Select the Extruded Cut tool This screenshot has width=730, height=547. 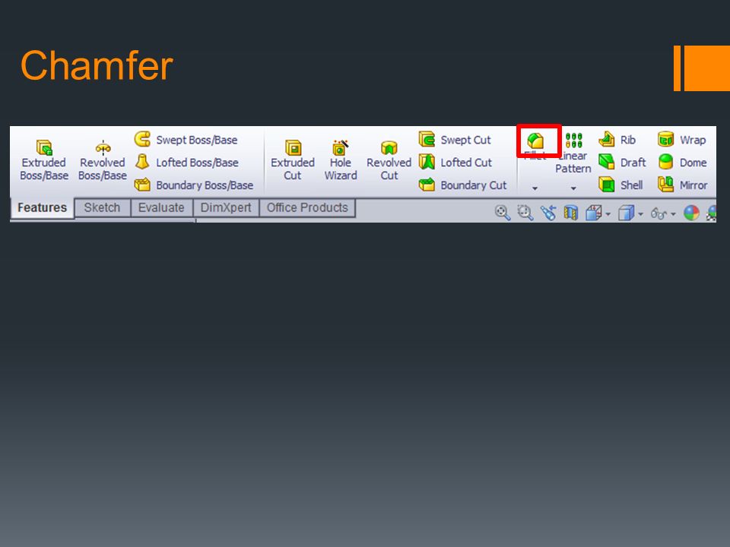point(293,160)
